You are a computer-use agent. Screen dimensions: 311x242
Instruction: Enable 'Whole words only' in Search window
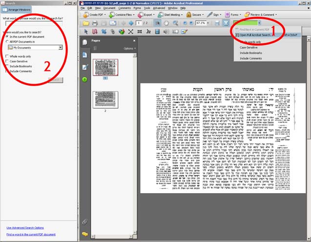(x=7, y=56)
